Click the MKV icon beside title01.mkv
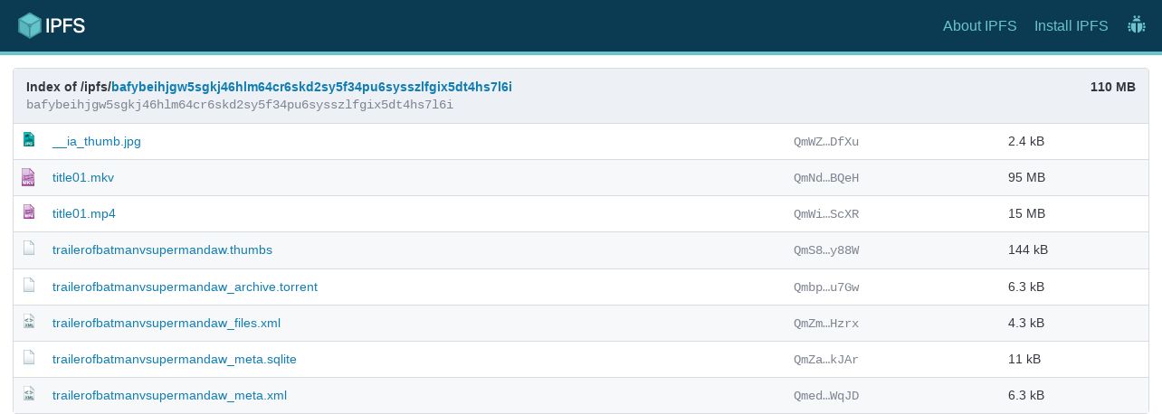The height and width of the screenshot is (414, 1162). [x=28, y=177]
